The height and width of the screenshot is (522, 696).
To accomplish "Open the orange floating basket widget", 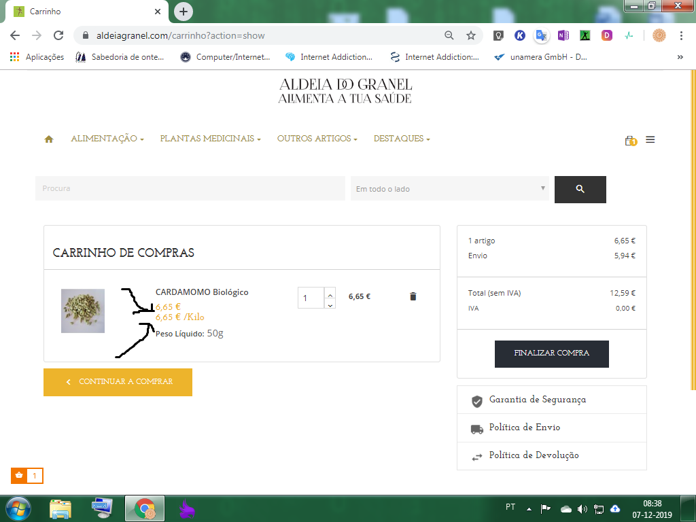I will pyautogui.click(x=27, y=475).
